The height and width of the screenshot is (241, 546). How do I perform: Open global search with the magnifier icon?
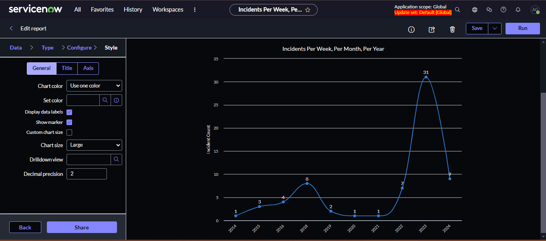[457, 9]
